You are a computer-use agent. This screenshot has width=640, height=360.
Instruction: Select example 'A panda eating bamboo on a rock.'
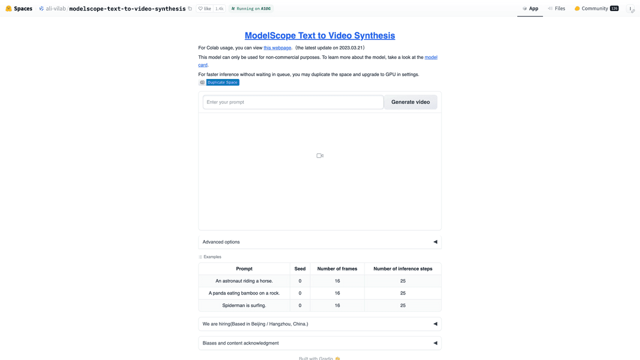pos(244,293)
